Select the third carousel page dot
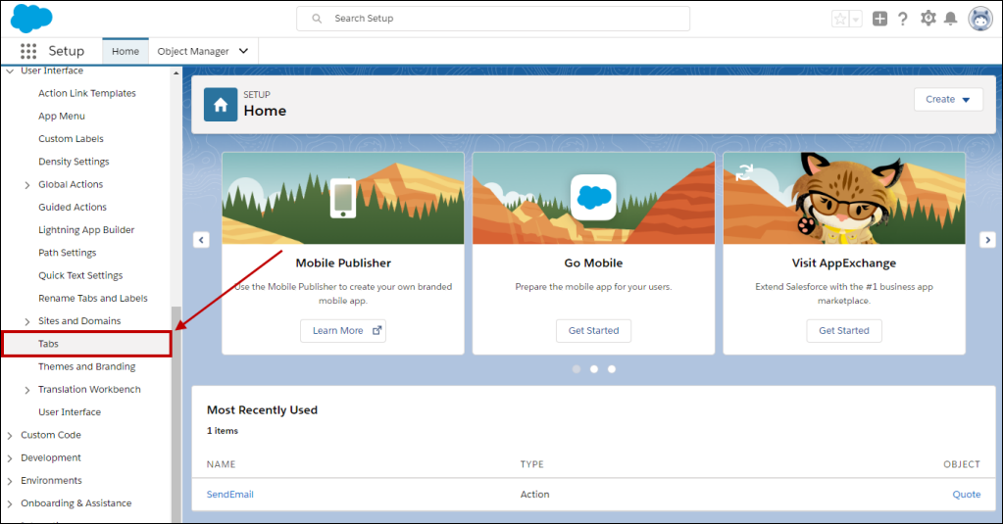 612,369
